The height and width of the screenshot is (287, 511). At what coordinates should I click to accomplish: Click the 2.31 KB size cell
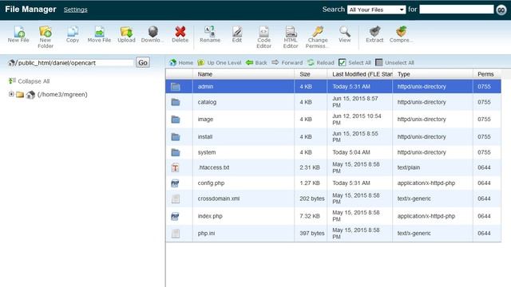click(x=310, y=167)
